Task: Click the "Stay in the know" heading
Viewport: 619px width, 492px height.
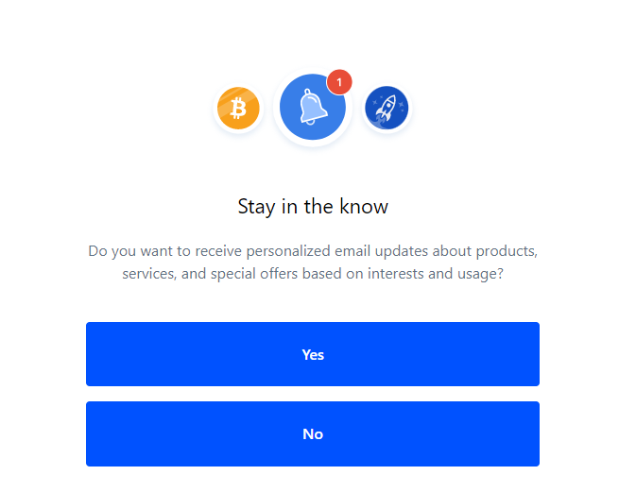Action: coord(313,206)
